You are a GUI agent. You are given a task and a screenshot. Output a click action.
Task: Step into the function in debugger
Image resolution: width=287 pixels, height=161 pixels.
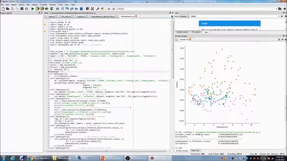(67, 9)
